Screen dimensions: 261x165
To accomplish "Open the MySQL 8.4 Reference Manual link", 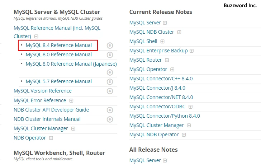I will 58,45.
